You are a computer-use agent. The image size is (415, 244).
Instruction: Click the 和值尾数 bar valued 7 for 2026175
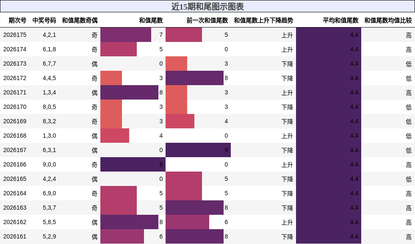coord(126,35)
